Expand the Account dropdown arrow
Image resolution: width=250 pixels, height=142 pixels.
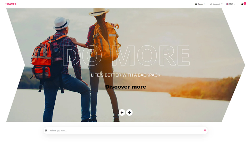tap(222, 4)
